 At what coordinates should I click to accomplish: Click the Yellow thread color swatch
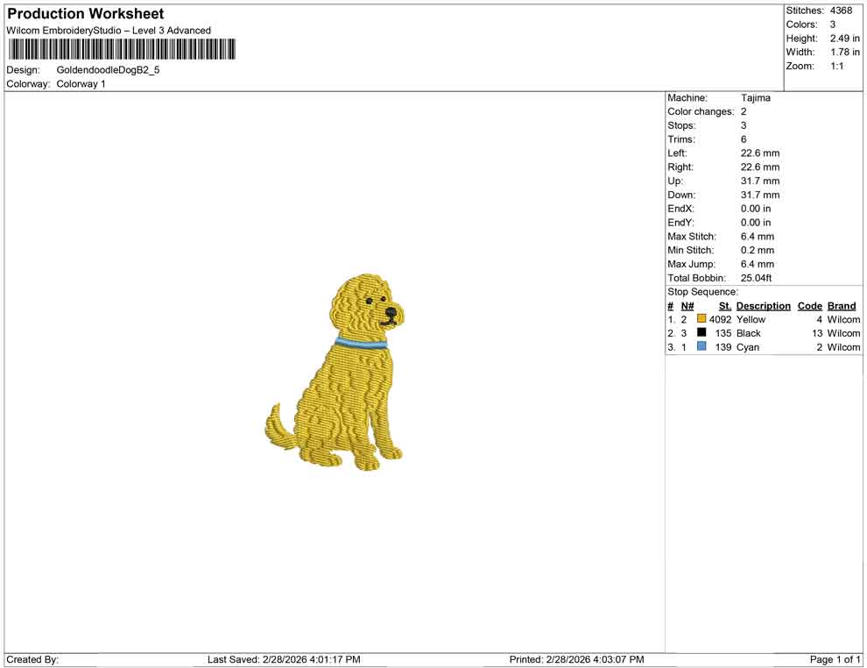click(701, 319)
